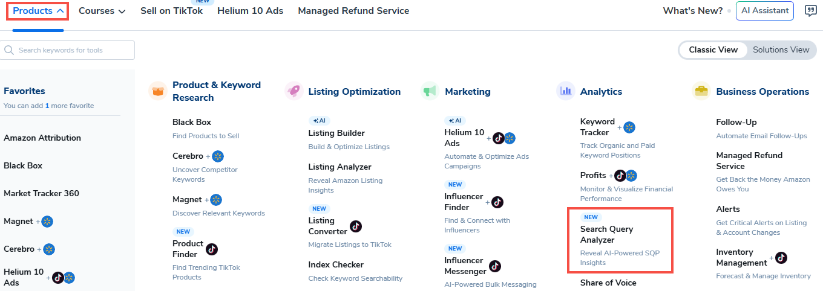This screenshot has width=823, height=291.
Task: Open What's New? link
Action: point(692,11)
